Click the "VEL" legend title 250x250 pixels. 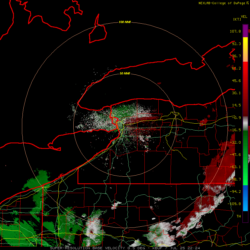[244, 16]
